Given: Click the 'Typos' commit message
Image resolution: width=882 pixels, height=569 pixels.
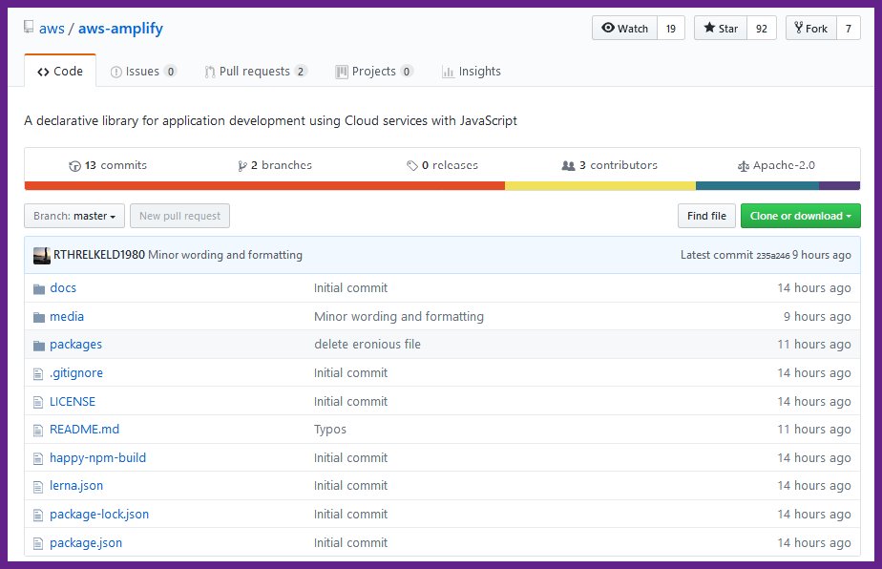Looking at the screenshot, I should coord(330,430).
